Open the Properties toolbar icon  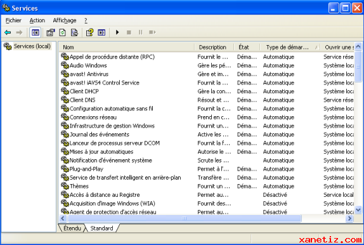point(50,32)
